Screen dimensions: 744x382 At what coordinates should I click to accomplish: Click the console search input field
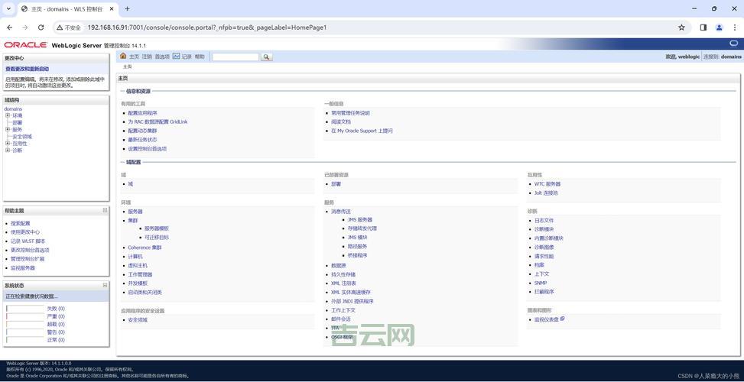236,57
